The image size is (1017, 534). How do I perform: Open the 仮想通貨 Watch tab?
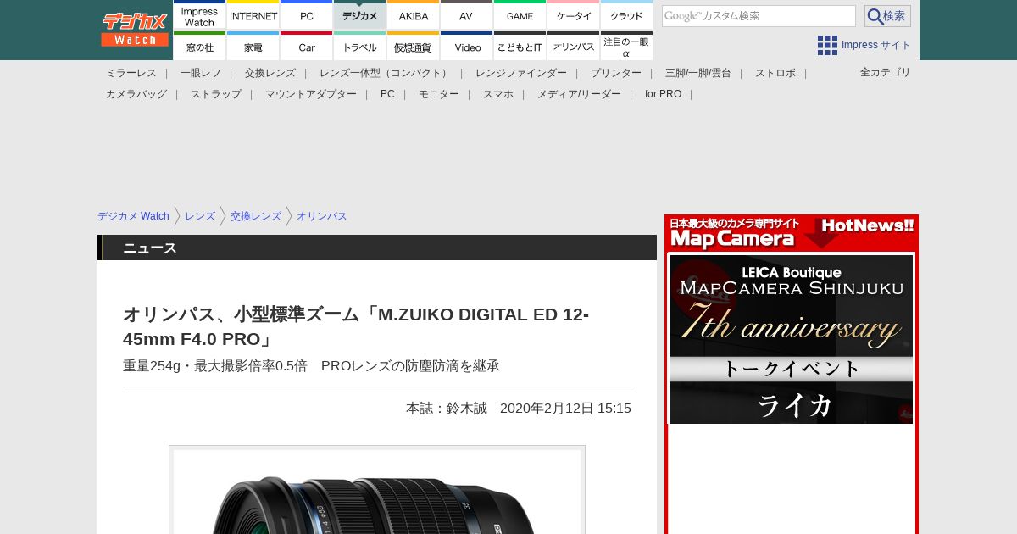414,46
